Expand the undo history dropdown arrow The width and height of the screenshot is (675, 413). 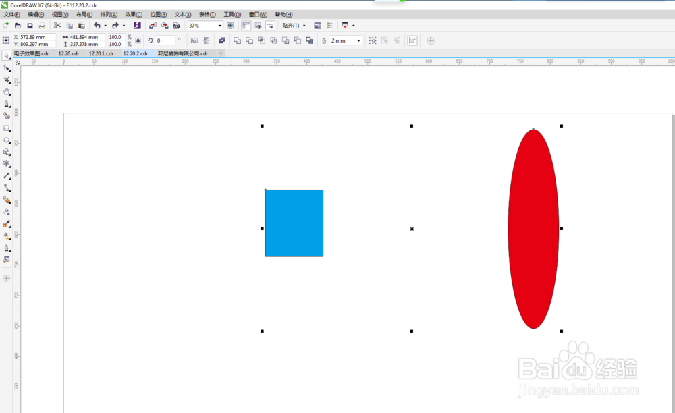[105, 26]
